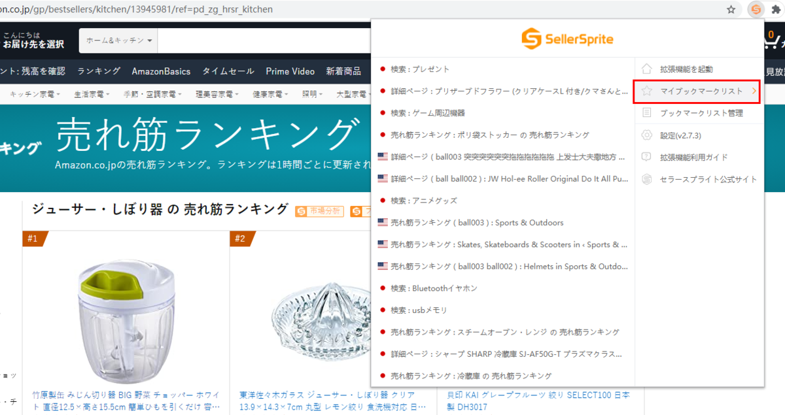
Task: Expand the キッチン家電 category menu
Action: (35, 94)
